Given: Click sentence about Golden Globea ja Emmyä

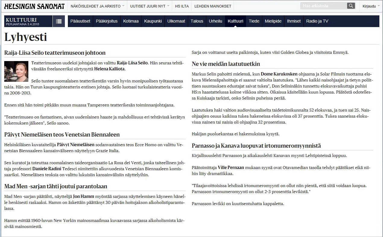Looking at the screenshot, I should [x=270, y=52].
